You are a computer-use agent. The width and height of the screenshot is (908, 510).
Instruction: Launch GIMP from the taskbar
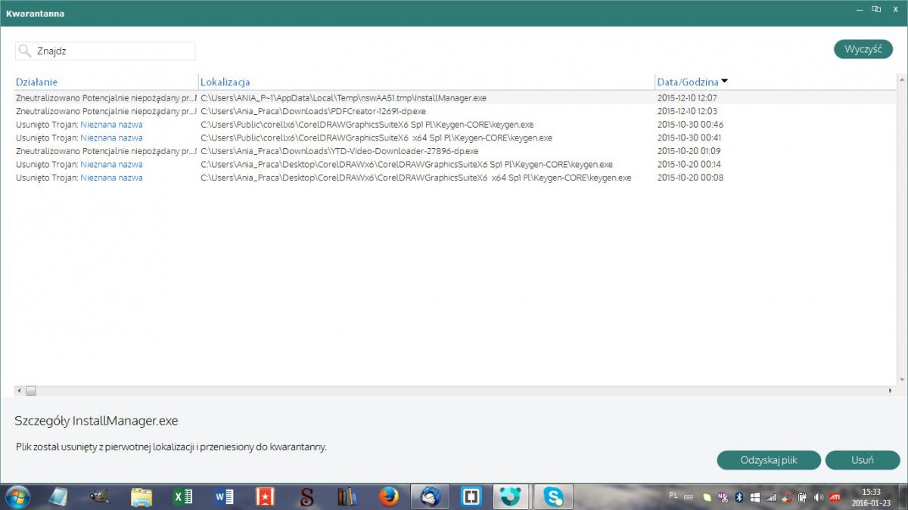tap(99, 496)
